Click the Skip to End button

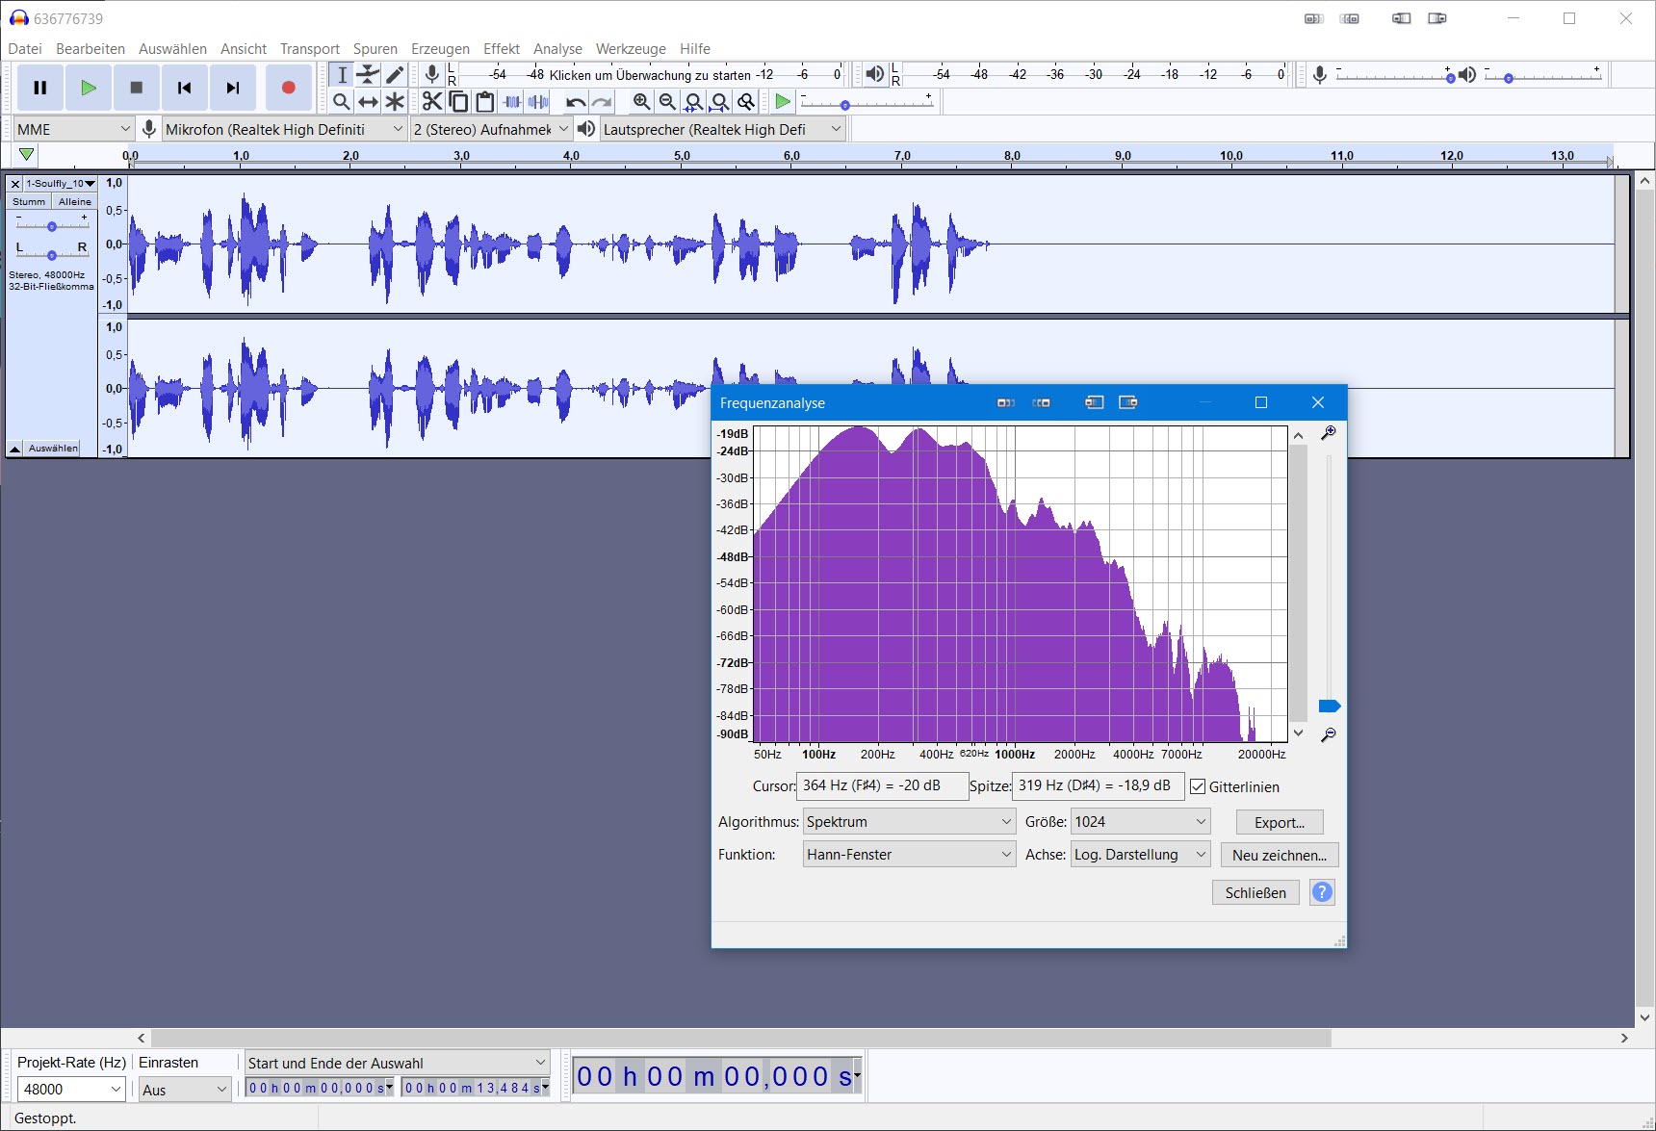click(x=232, y=88)
